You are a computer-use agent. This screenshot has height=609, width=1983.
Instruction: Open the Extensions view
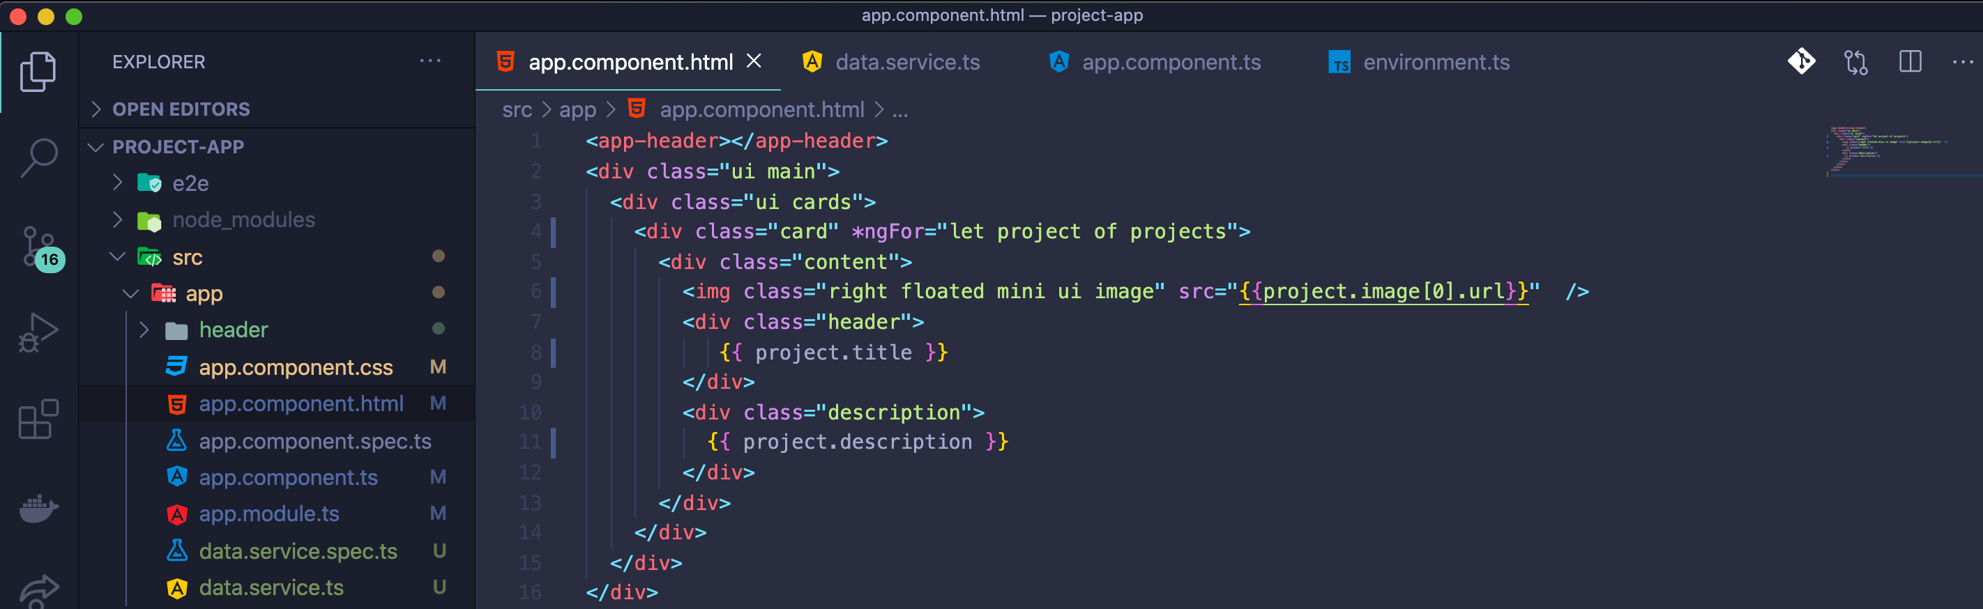pos(38,419)
